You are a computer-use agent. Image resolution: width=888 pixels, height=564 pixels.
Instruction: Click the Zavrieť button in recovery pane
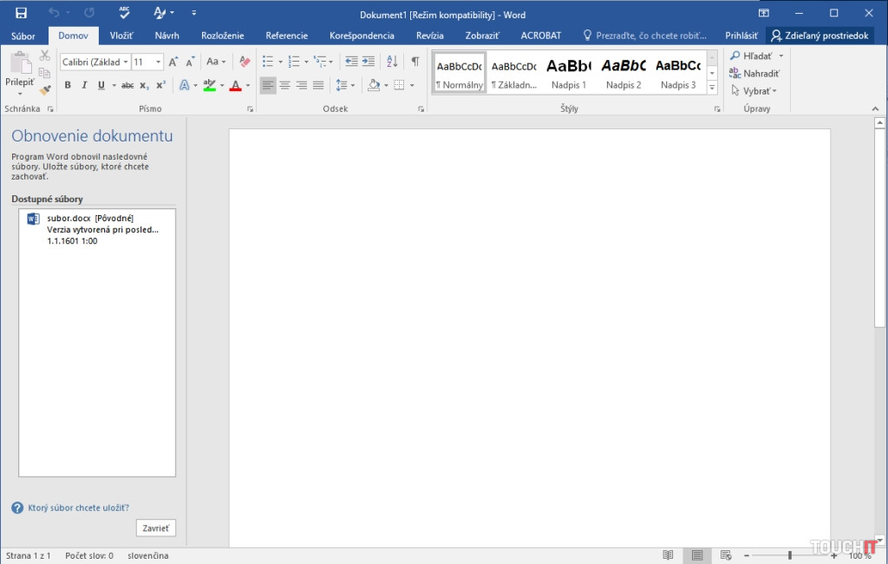pos(156,528)
